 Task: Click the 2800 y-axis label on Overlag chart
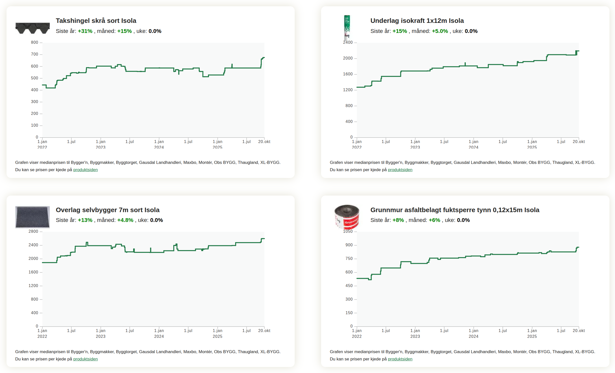pos(33,231)
